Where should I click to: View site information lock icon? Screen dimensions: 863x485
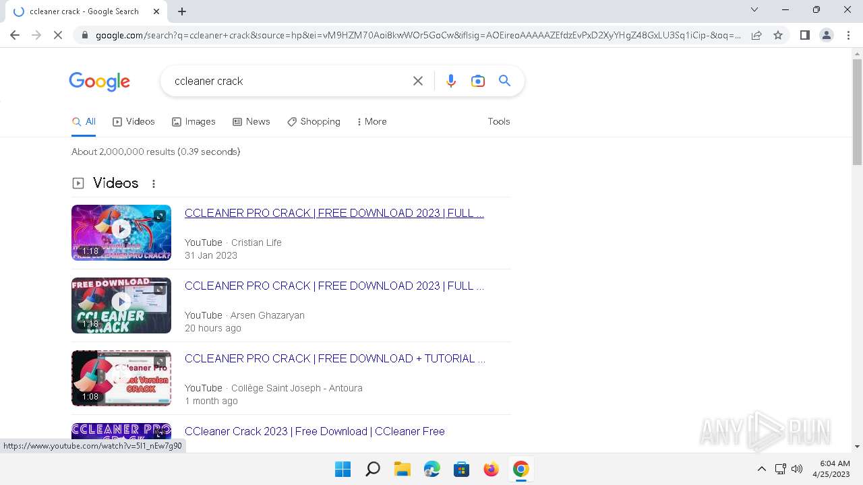pos(84,35)
